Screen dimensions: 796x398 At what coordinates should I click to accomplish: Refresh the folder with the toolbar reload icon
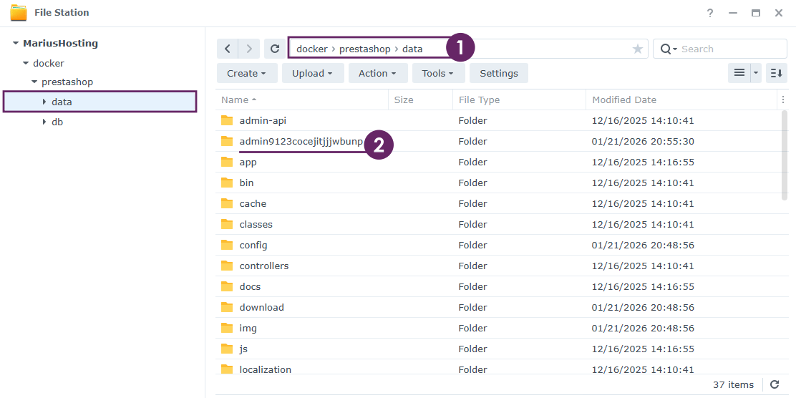(275, 49)
